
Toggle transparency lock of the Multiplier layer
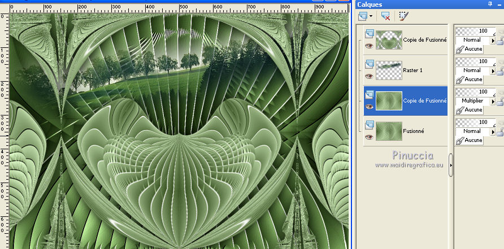pos(500,102)
